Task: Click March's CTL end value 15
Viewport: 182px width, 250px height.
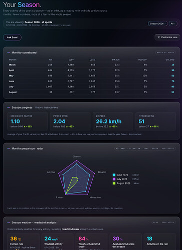Action: coord(173,64)
